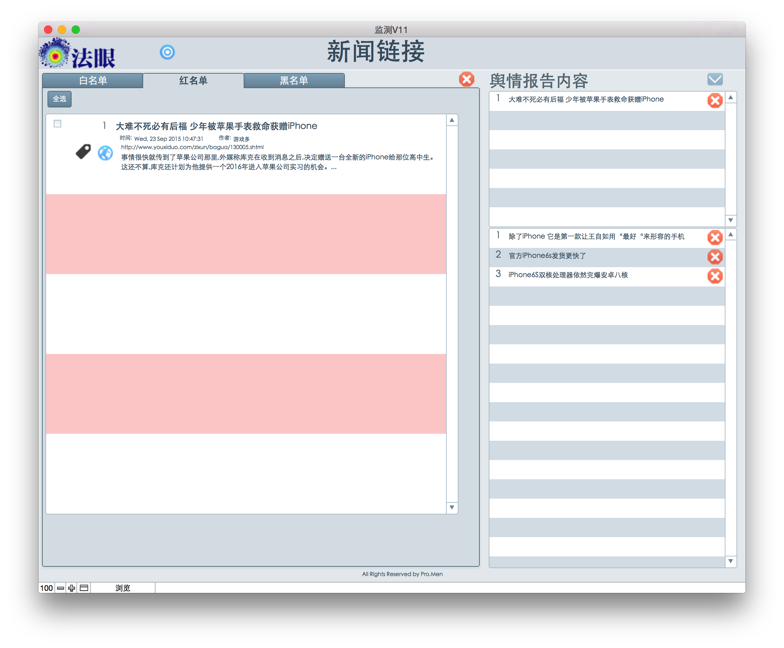Click the news headline 大难不死必有后福

coord(216,126)
